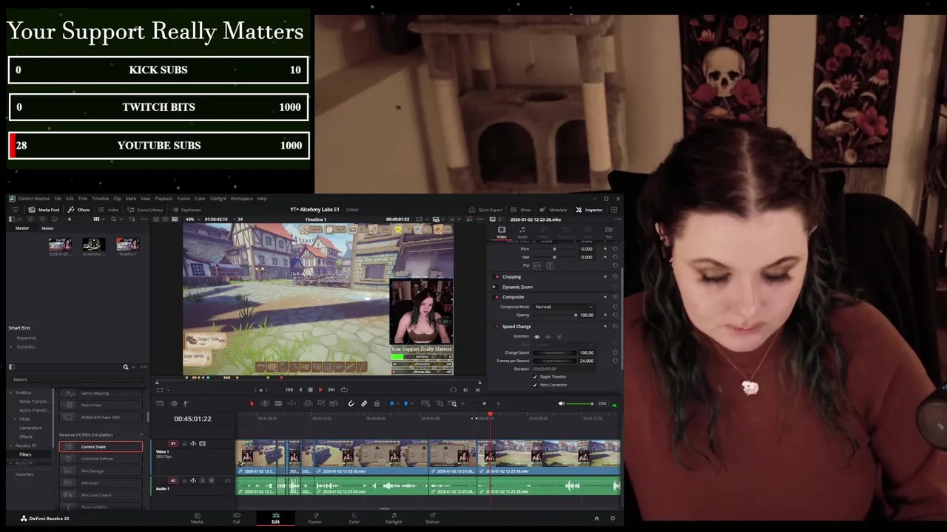Mute monitor volume speaker icon
This screenshot has height=532, width=947.
click(x=562, y=403)
